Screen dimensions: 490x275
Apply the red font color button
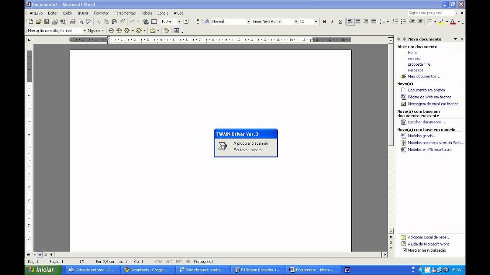pos(453,22)
